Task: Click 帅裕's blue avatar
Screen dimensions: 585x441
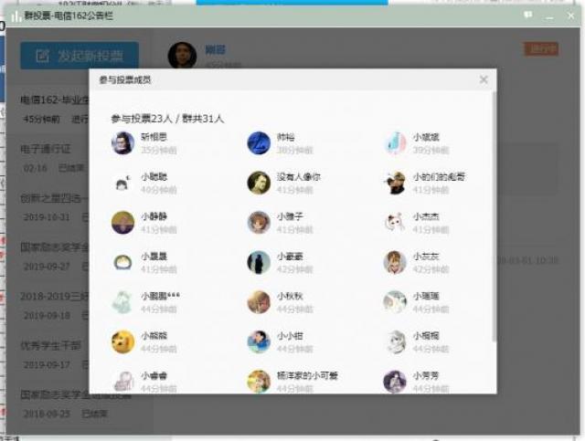Action: click(x=259, y=143)
